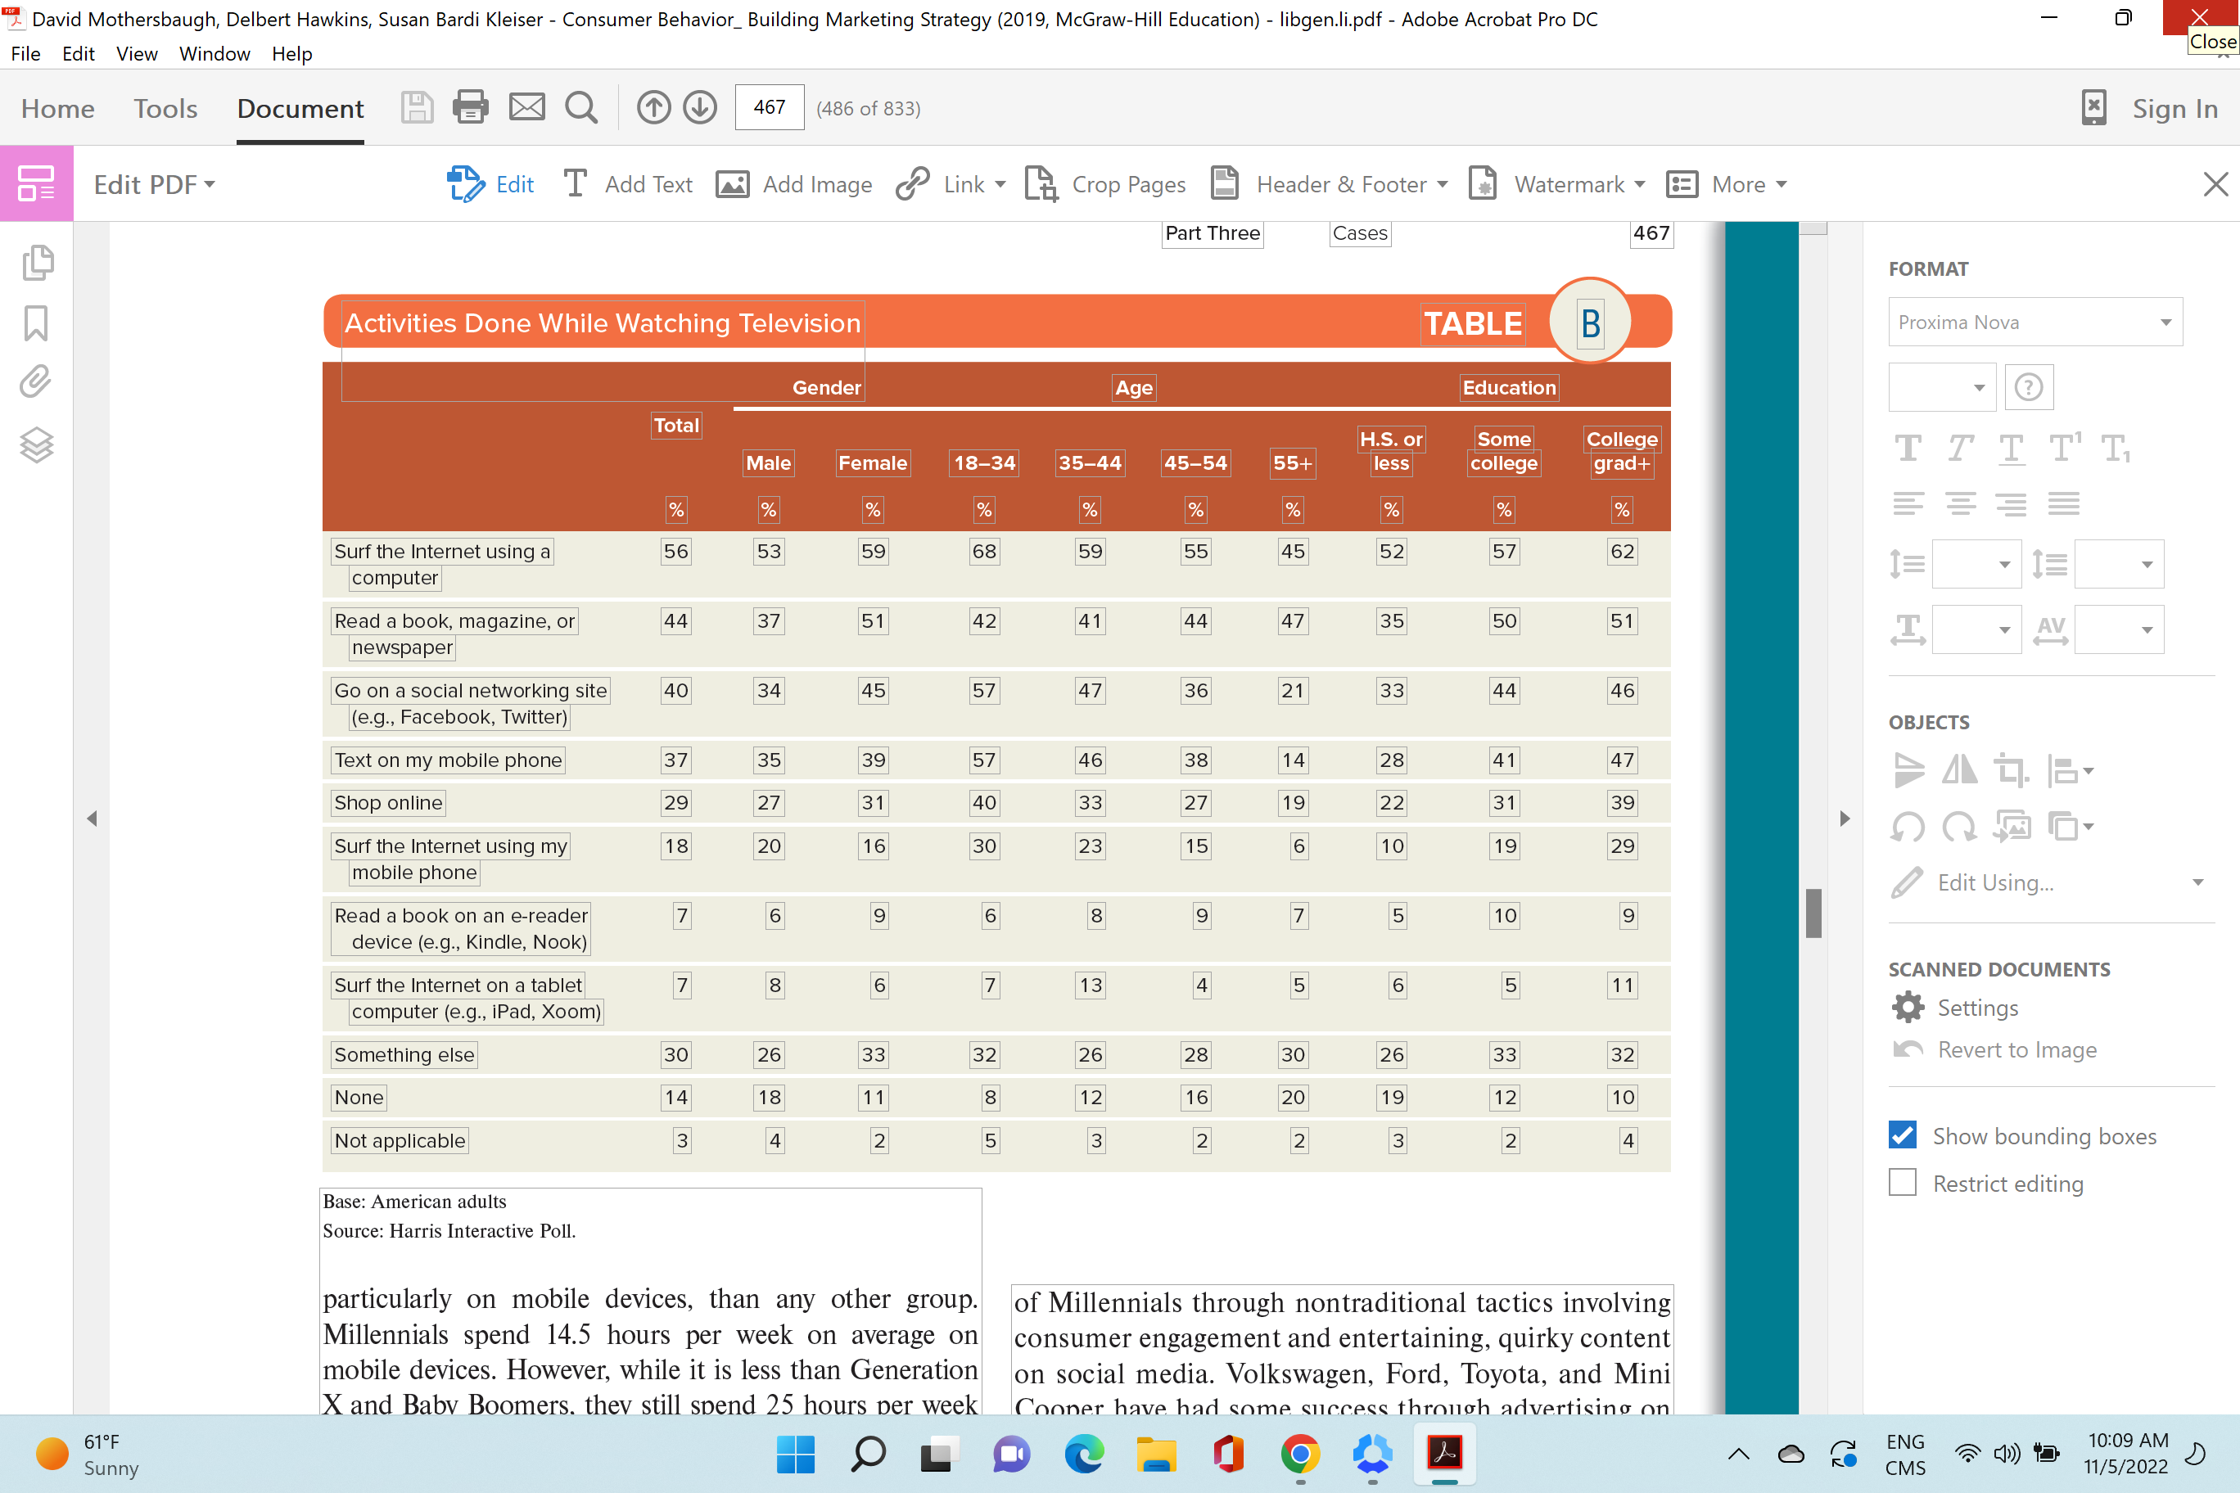Switch to the Home tab
The height and width of the screenshot is (1493, 2240).
[x=58, y=109]
